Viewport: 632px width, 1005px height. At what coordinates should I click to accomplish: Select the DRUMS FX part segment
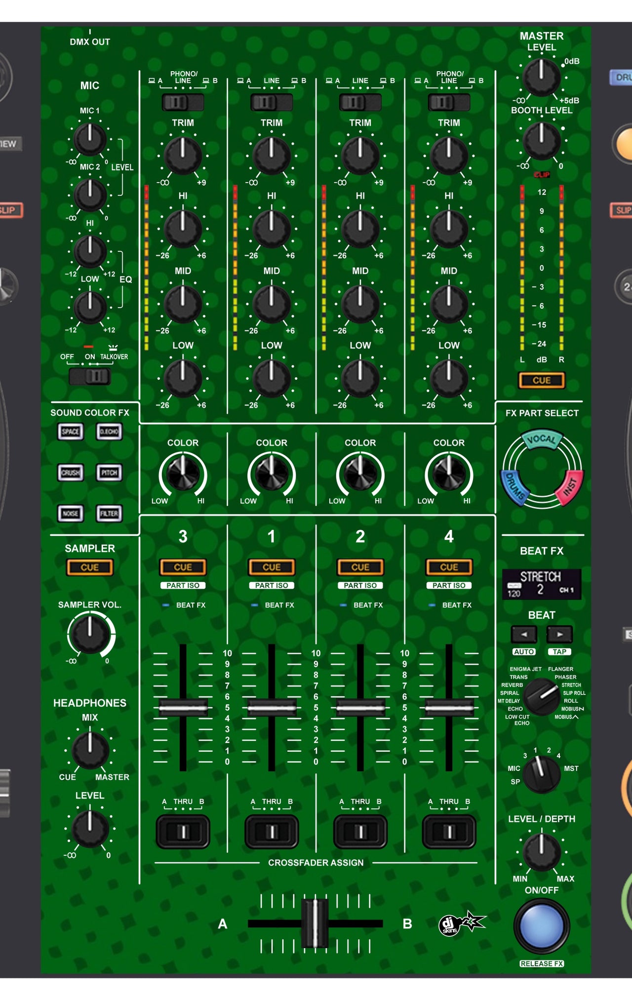(x=514, y=488)
